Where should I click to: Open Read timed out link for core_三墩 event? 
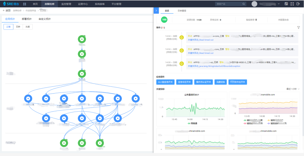(x=201, y=40)
